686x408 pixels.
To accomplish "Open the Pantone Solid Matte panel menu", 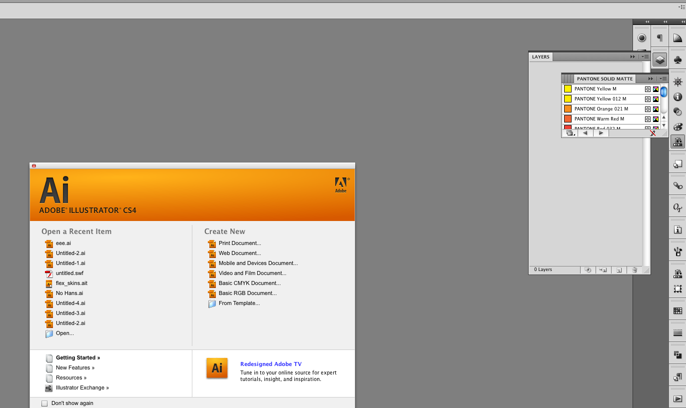I will pyautogui.click(x=663, y=78).
